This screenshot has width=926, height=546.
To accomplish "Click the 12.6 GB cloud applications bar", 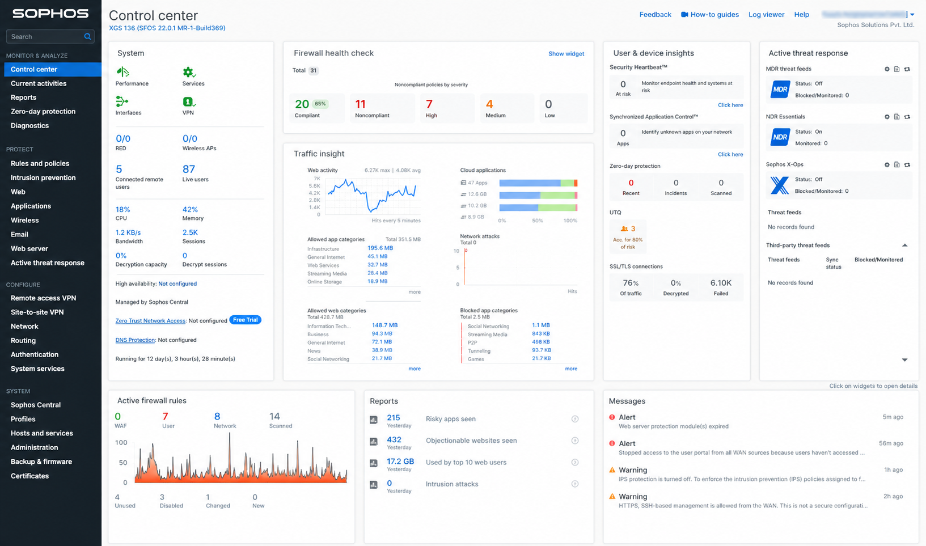I will (x=538, y=195).
